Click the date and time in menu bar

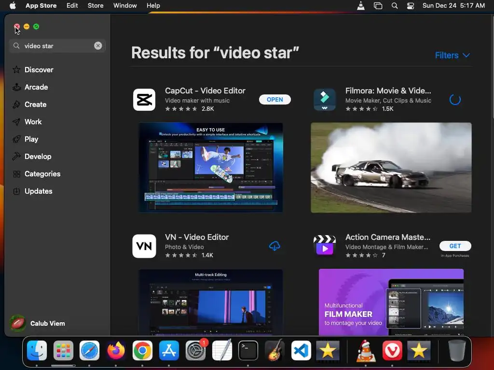click(x=453, y=5)
